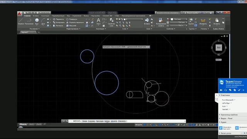The image size is (247, 139).
Task: Choose the Отменить option in command line
Action: [x=122, y=121]
